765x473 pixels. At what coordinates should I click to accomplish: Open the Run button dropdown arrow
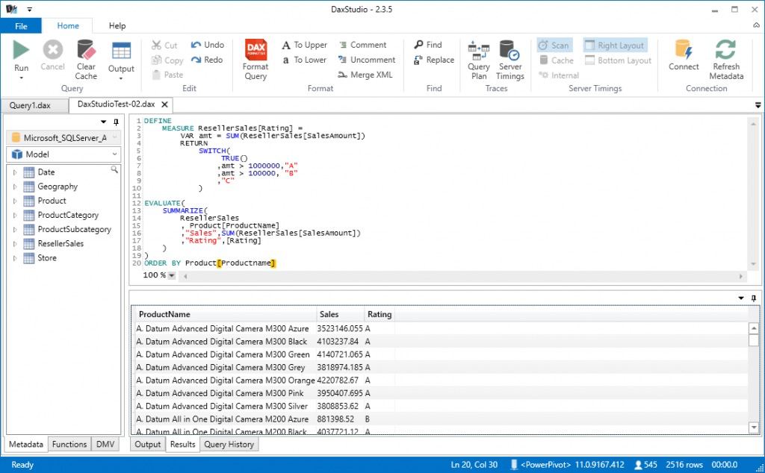[21, 78]
